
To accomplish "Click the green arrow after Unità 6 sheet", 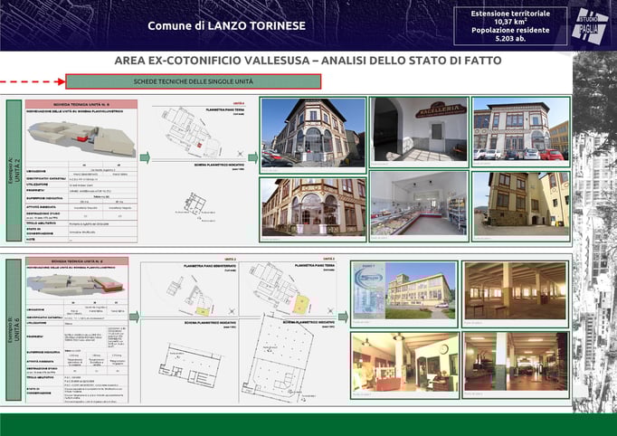I will pos(134,317).
